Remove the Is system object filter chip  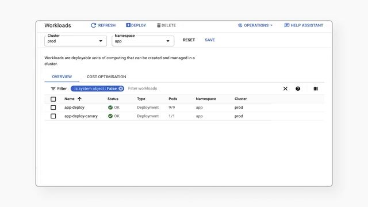tap(121, 89)
